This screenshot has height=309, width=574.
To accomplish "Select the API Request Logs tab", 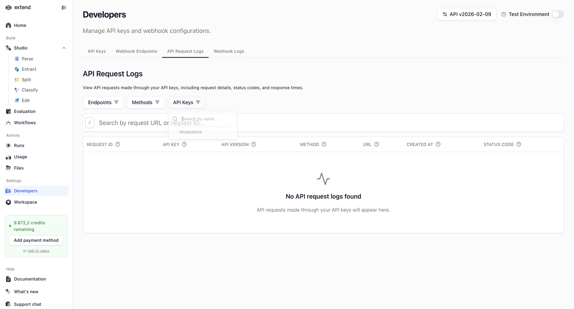I will 185,51.
